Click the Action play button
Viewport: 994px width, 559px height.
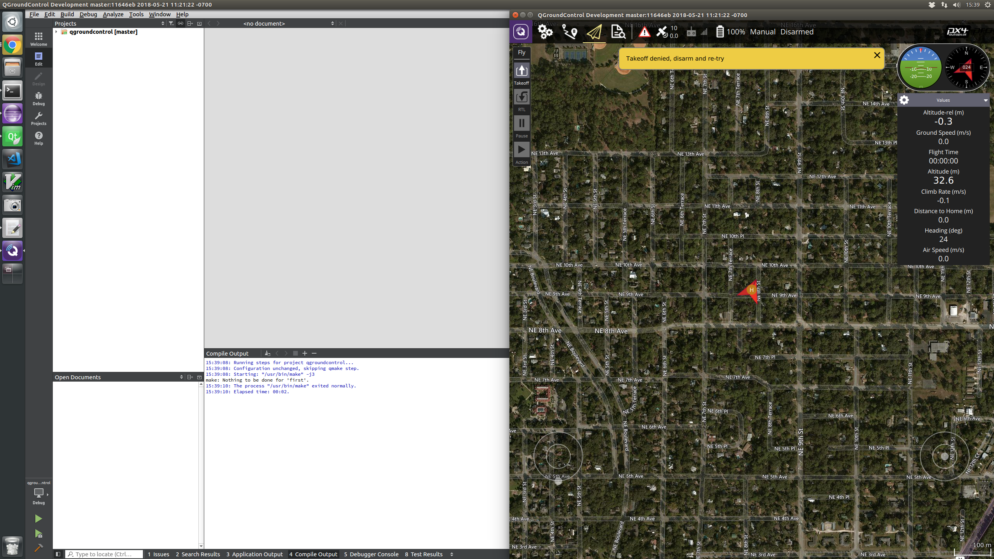coord(521,153)
